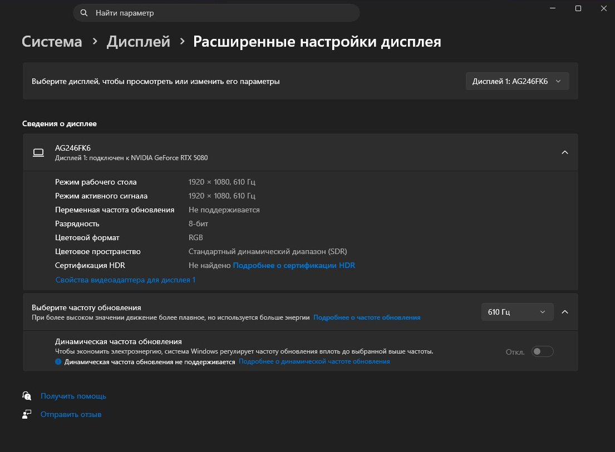
Task: Open Свойства видеоадаптера для дисплея 1
Action: tap(125, 280)
